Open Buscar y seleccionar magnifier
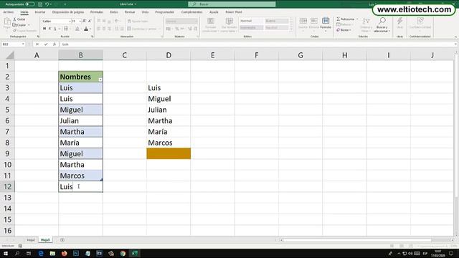459x258 pixels. [x=382, y=24]
